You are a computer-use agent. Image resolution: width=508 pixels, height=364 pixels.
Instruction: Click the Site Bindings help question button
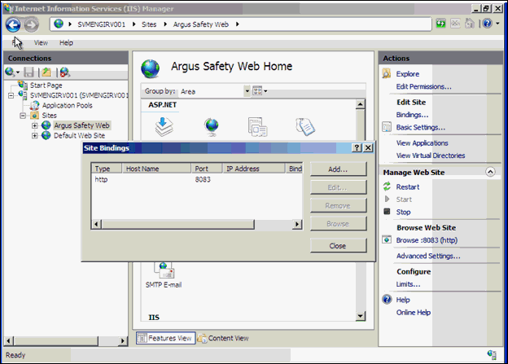click(357, 148)
